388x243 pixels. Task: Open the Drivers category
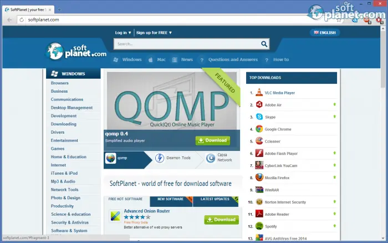pos(58,132)
